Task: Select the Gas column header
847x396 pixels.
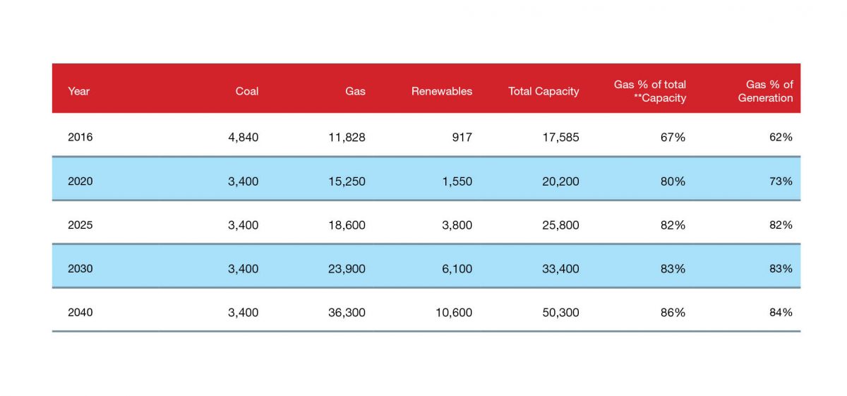Action: point(355,91)
